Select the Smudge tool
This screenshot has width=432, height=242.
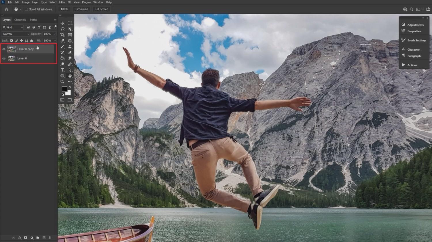coord(70,58)
